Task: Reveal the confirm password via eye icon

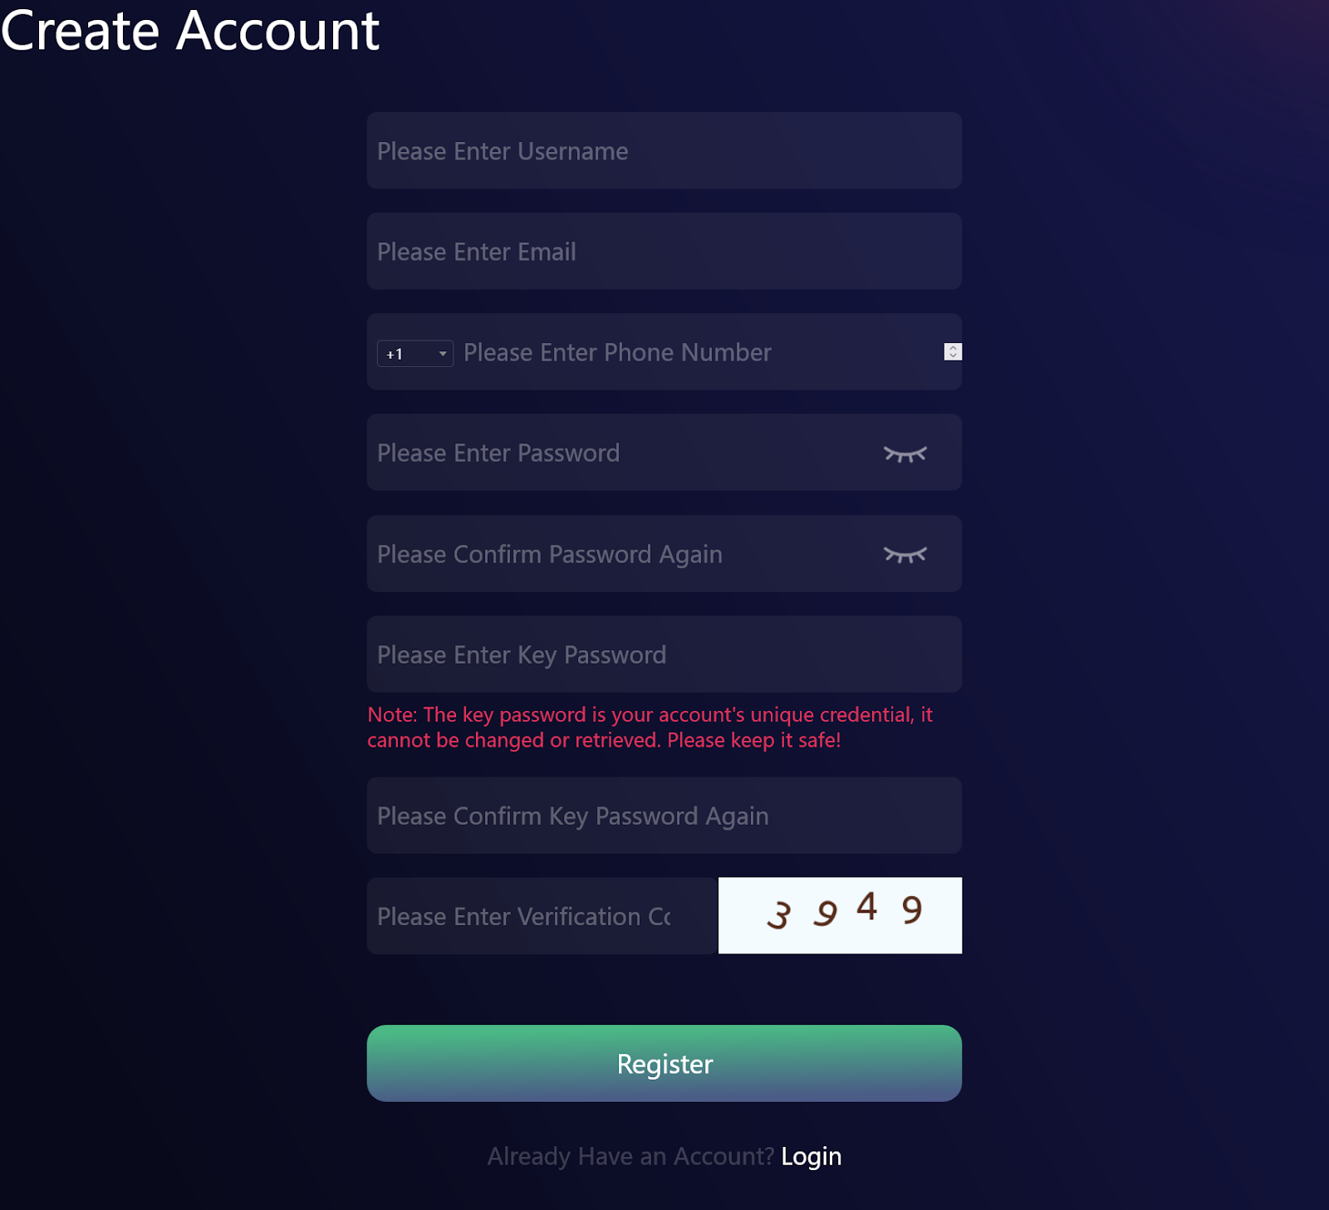Action: point(905,555)
